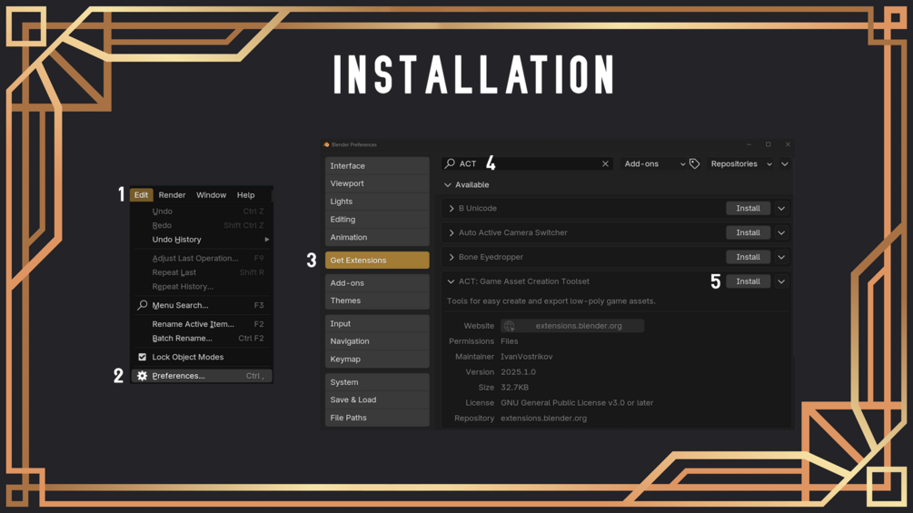Click the Preferences gear icon
Image resolution: width=913 pixels, height=513 pixels.
coord(142,376)
